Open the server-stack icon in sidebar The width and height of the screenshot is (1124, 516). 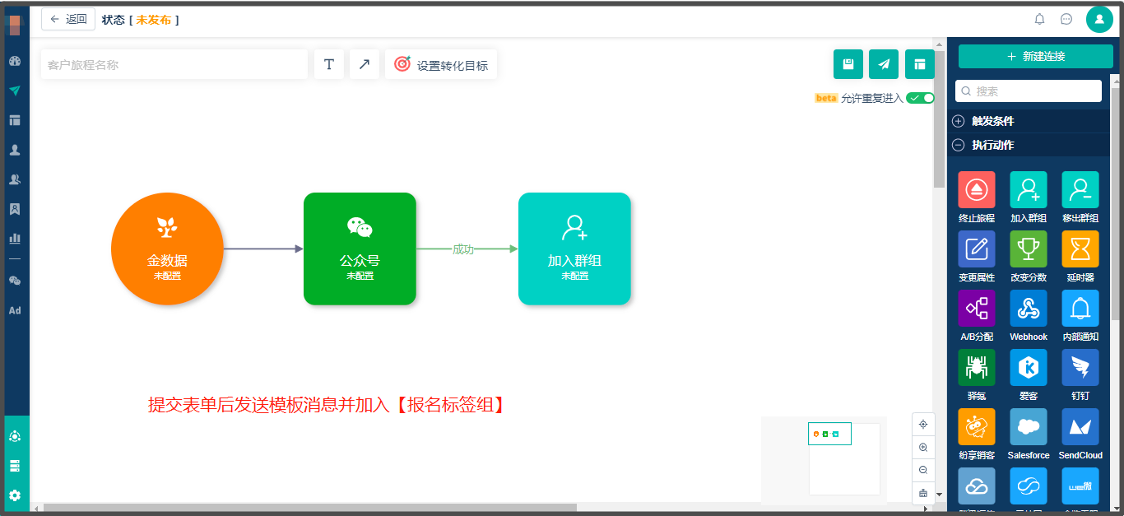coord(15,466)
